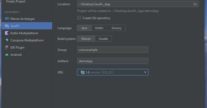This screenshot has height=108, width=207.
Task: Enable Create Git repository checkbox
Action: [x=79, y=18]
